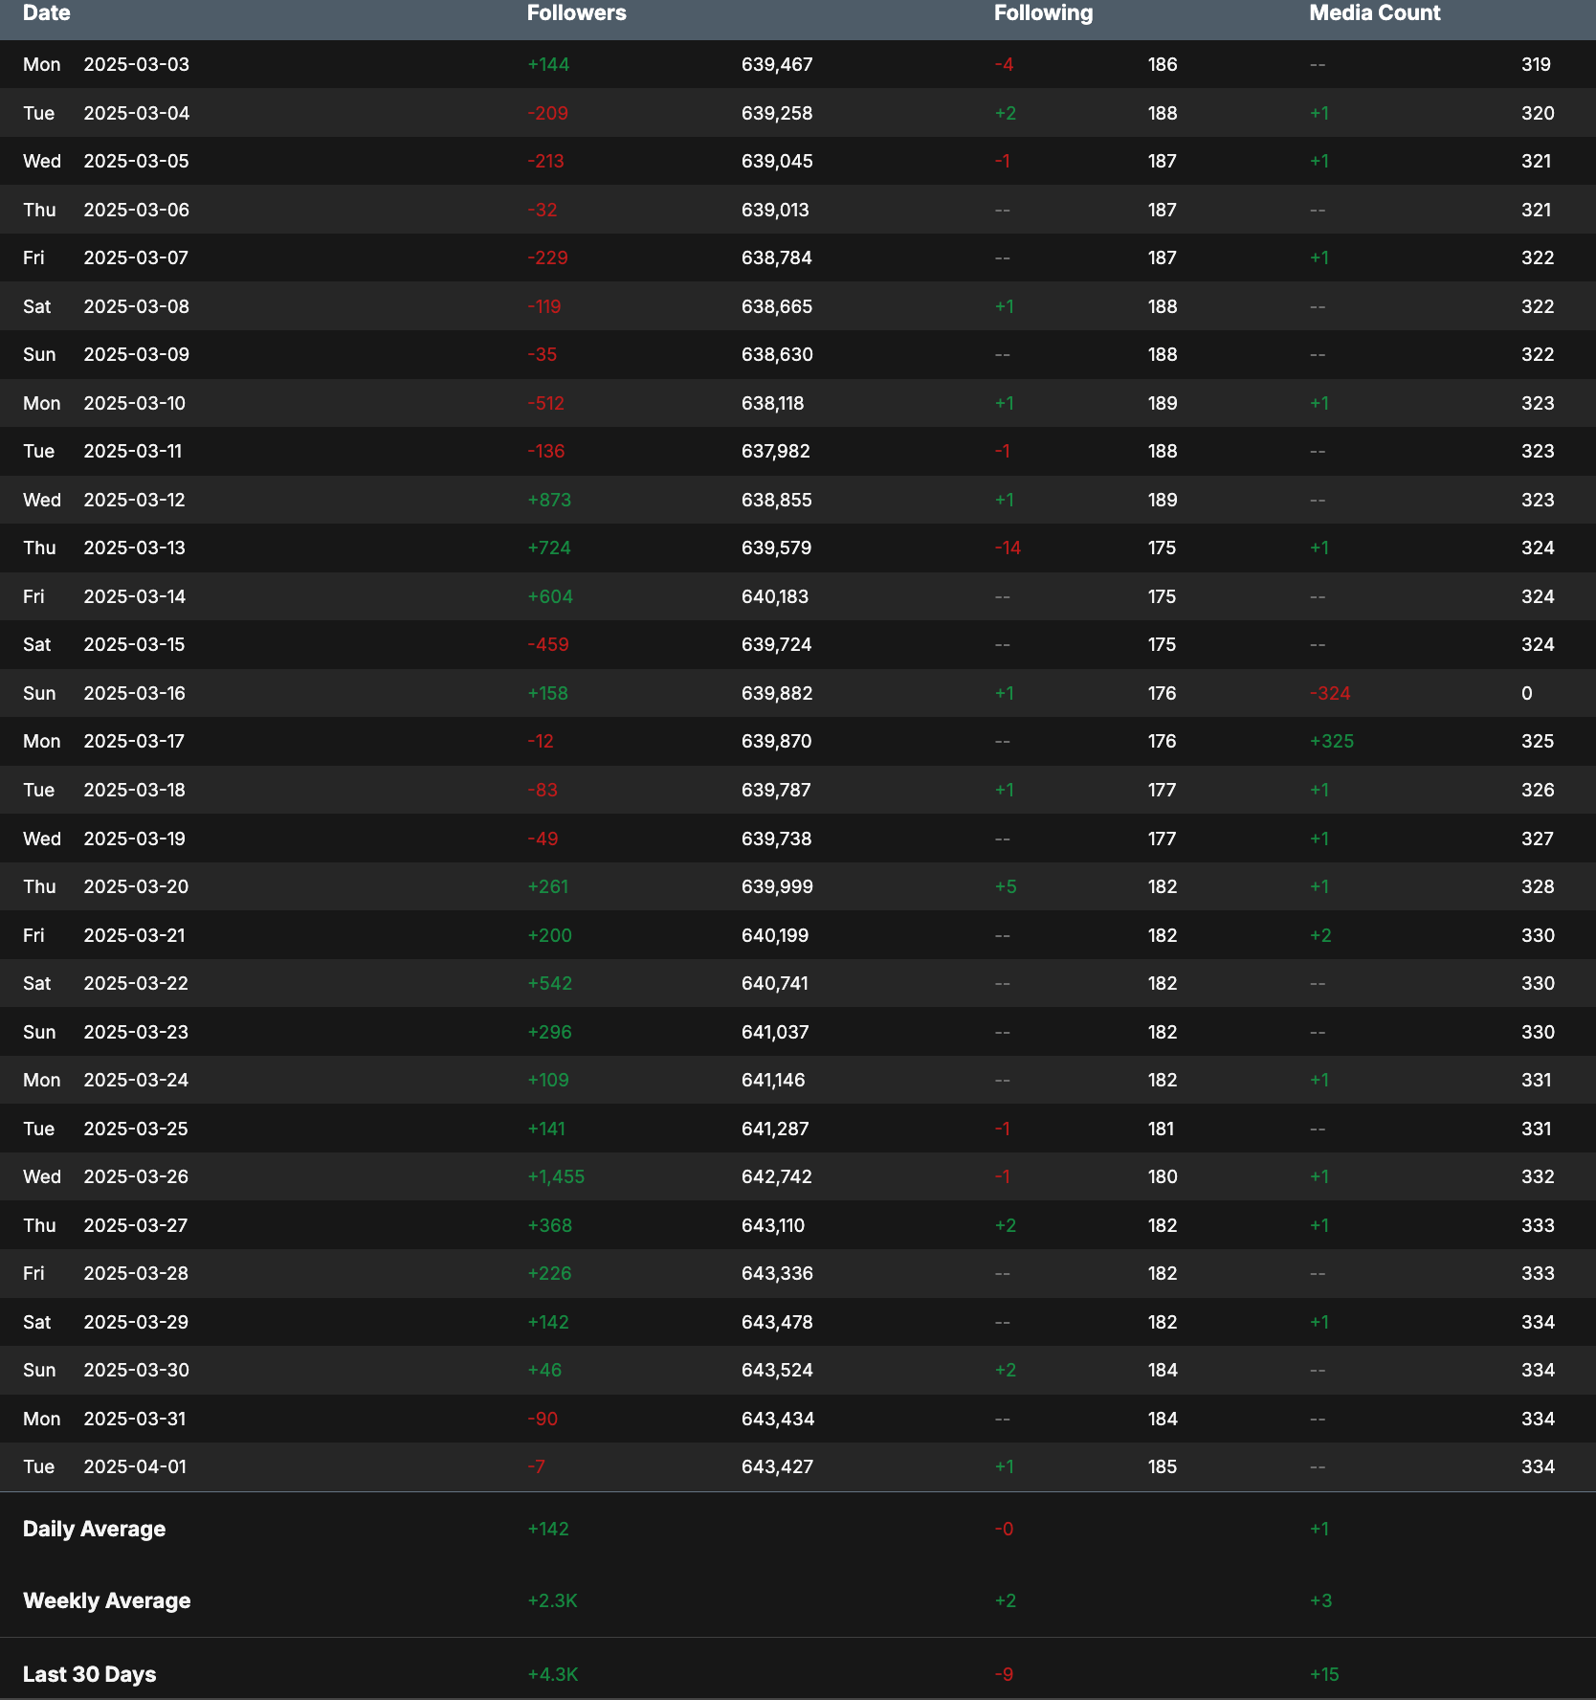Select the 2025-04-01 date cell

tap(135, 1466)
